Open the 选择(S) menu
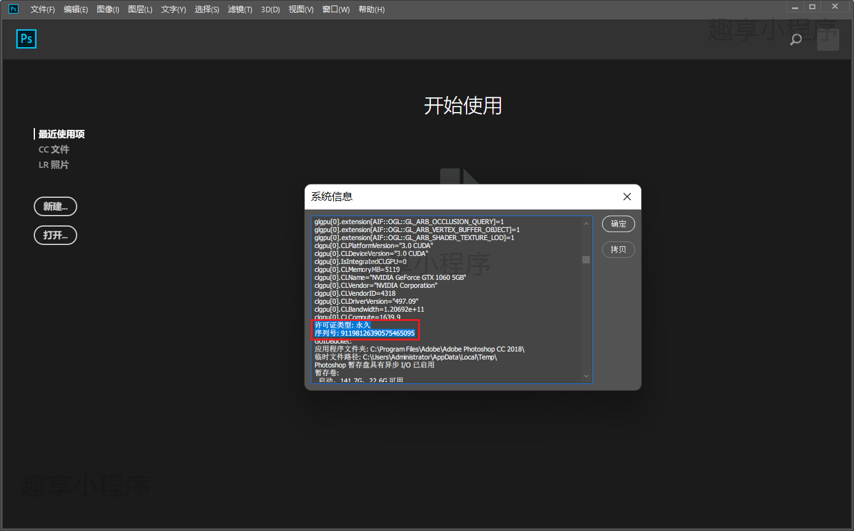 [207, 10]
